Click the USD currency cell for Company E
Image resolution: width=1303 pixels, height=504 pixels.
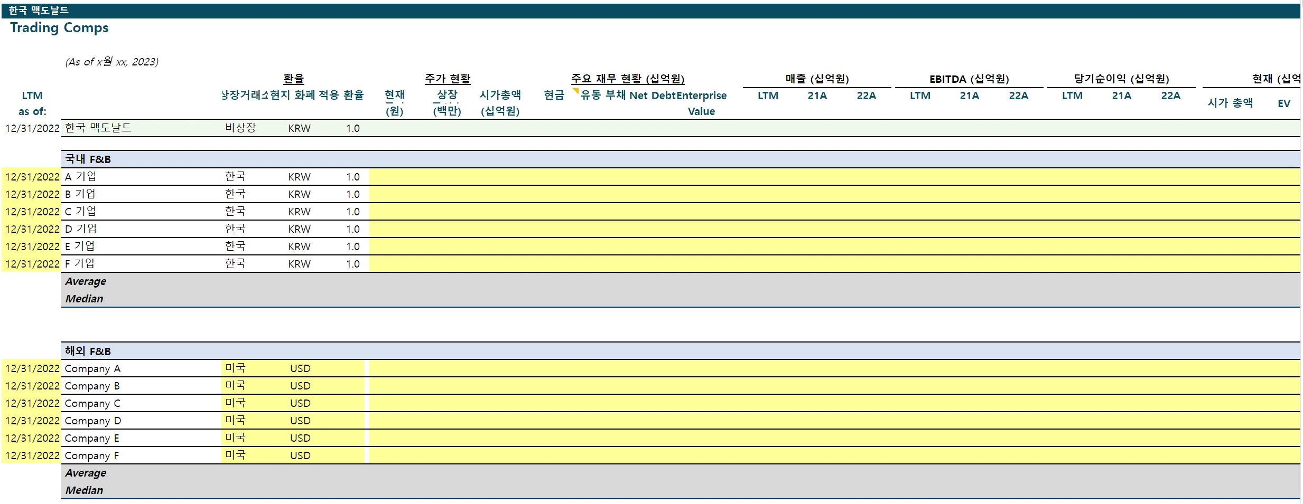click(300, 439)
